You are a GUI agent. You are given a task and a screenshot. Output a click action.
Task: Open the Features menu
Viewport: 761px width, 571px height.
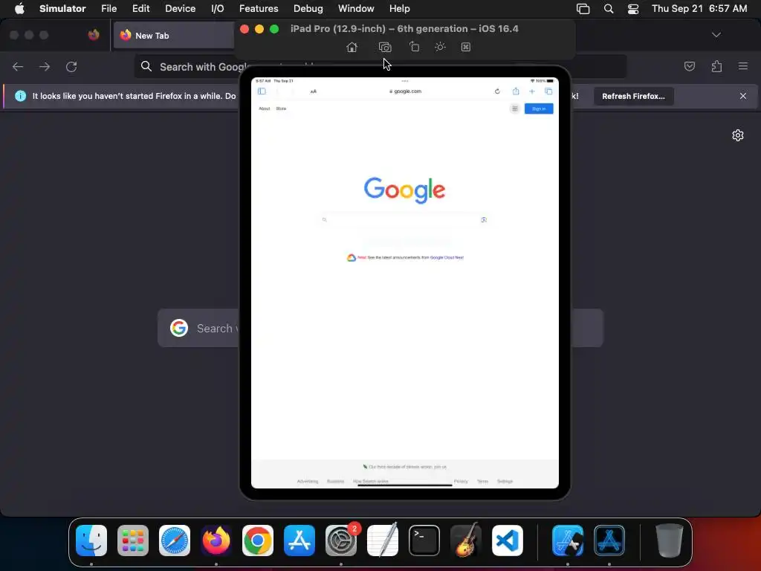tap(259, 9)
